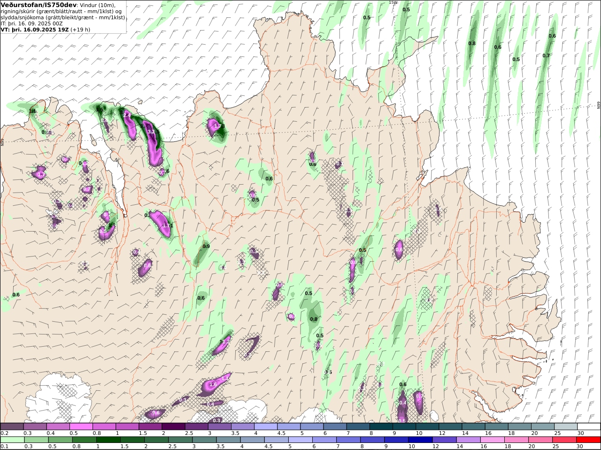The width and height of the screenshot is (601, 450).
Task: Pick the upper legend swatch labeled 1.5
Action: (150, 426)
